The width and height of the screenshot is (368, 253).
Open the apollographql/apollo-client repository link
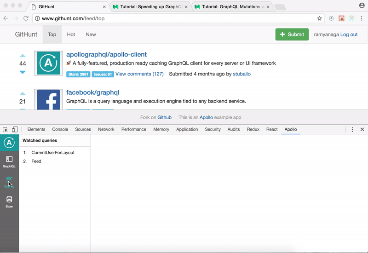click(107, 54)
